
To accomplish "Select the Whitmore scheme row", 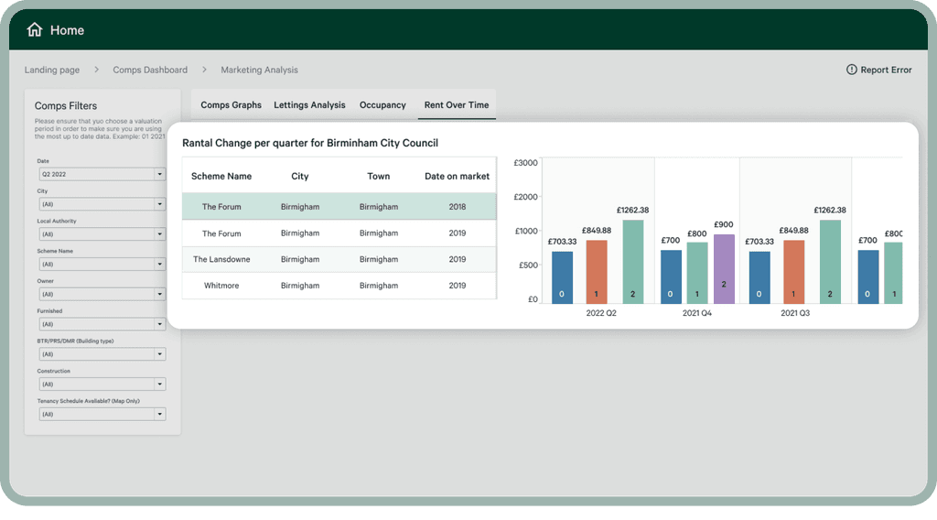I will (339, 286).
